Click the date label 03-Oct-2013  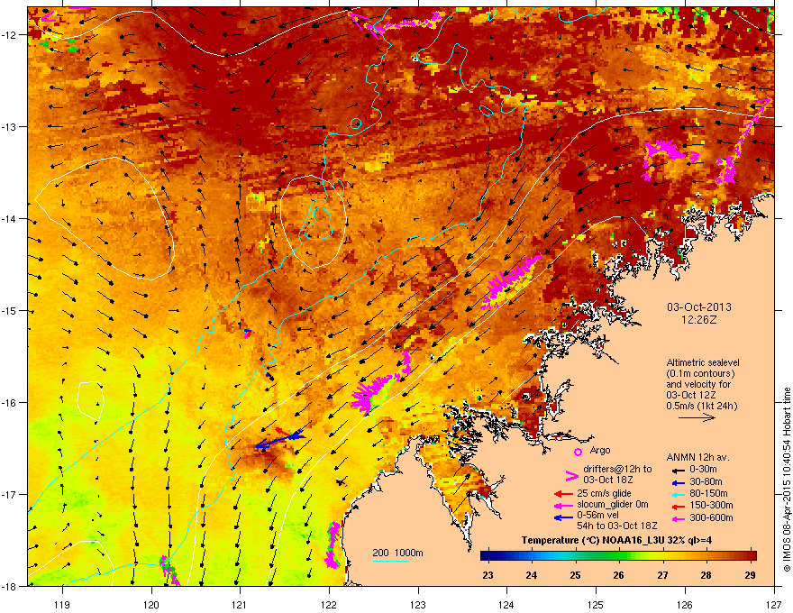699,307
